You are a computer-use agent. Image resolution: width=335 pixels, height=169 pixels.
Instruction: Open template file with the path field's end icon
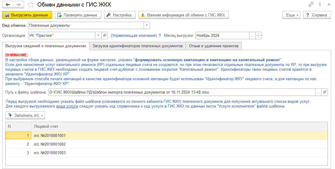pyautogui.click(x=325, y=92)
